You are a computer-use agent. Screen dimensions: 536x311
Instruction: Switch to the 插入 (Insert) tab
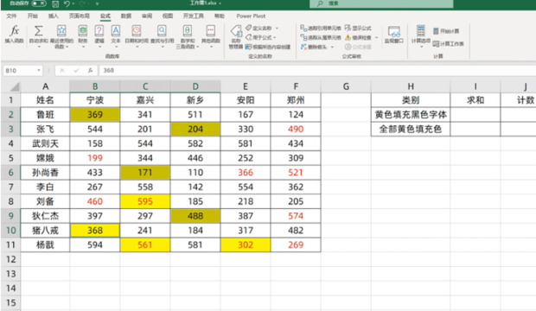pyautogui.click(x=54, y=16)
